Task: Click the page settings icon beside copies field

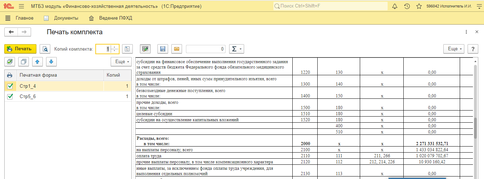Action: [x=127, y=49]
